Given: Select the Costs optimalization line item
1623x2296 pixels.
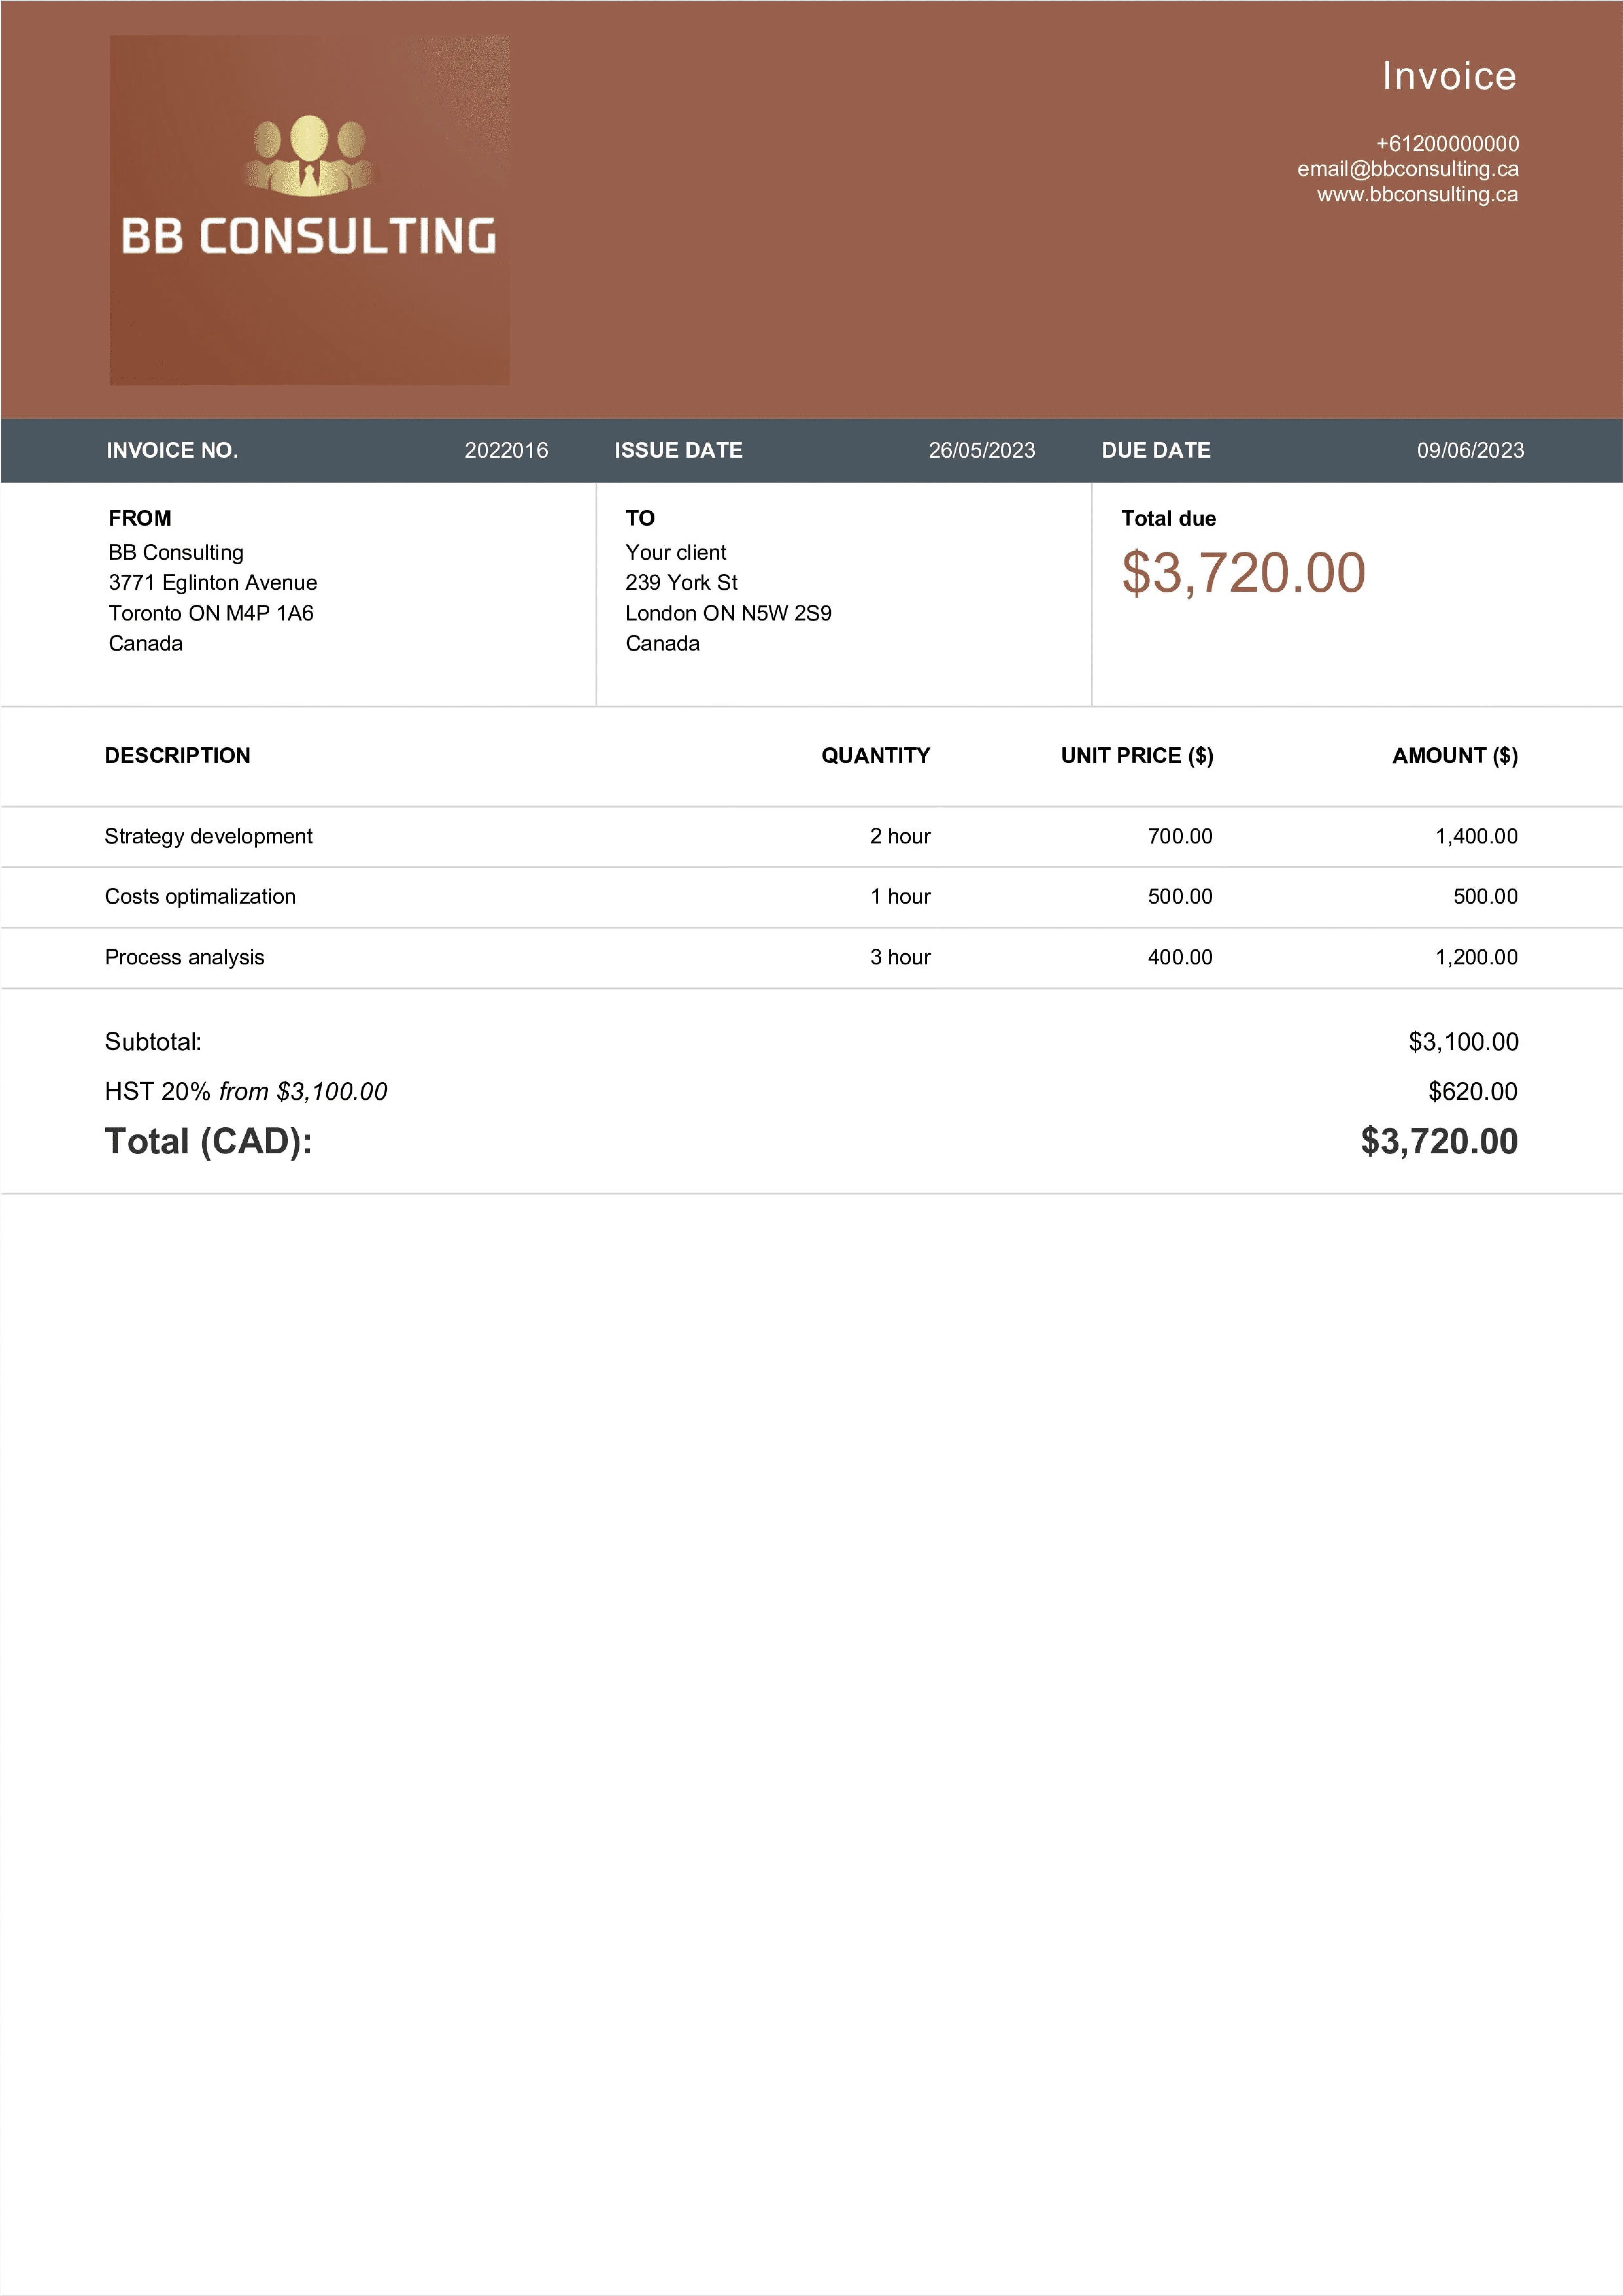Looking at the screenshot, I should click(811, 897).
